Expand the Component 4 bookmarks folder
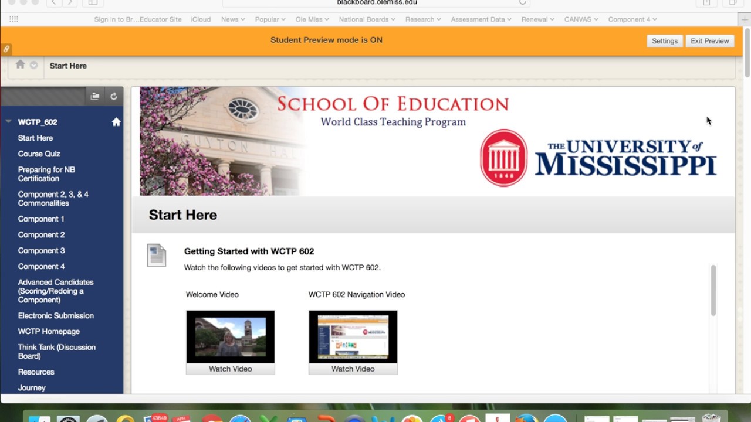The height and width of the screenshot is (422, 751). [x=632, y=19]
